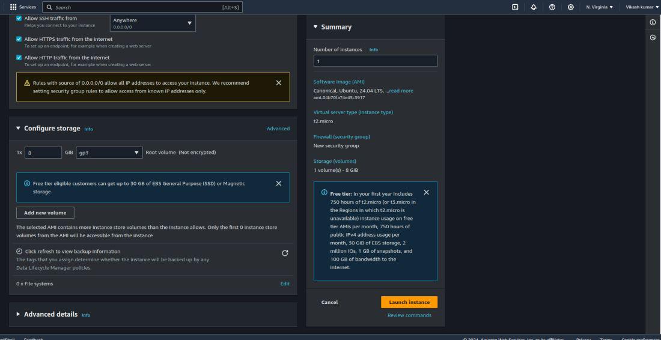
Task: Collapse the Summary panel
Action: 315,26
